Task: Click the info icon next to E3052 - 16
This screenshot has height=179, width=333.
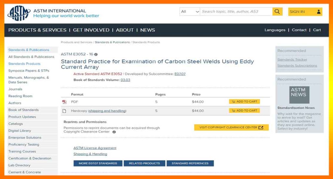Action: pyautogui.click(x=96, y=55)
